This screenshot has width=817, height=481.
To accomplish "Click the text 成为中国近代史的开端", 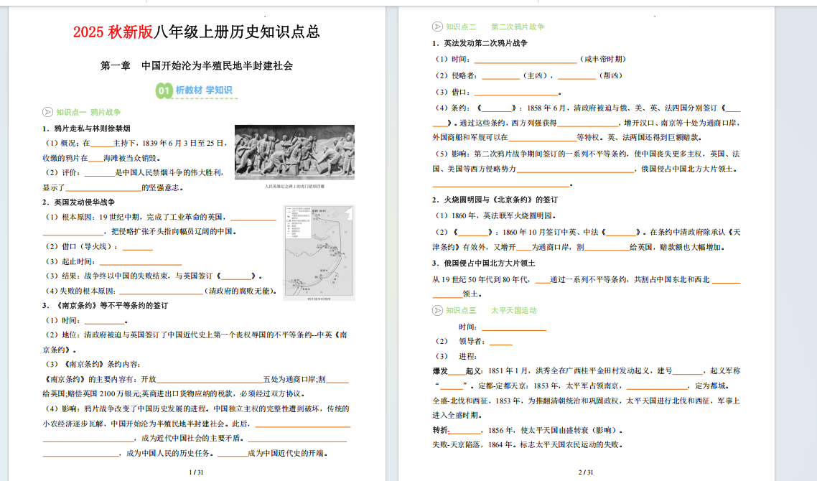I will pyautogui.click(x=286, y=454).
